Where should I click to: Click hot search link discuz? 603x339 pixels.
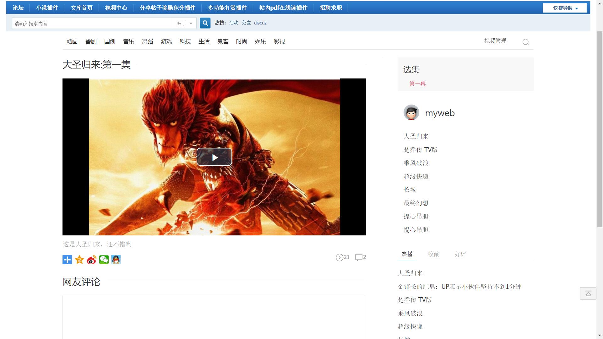260,23
